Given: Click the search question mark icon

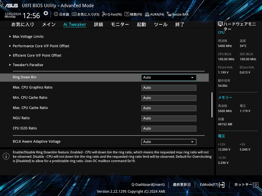Looking at the screenshot, I should tap(127, 14).
